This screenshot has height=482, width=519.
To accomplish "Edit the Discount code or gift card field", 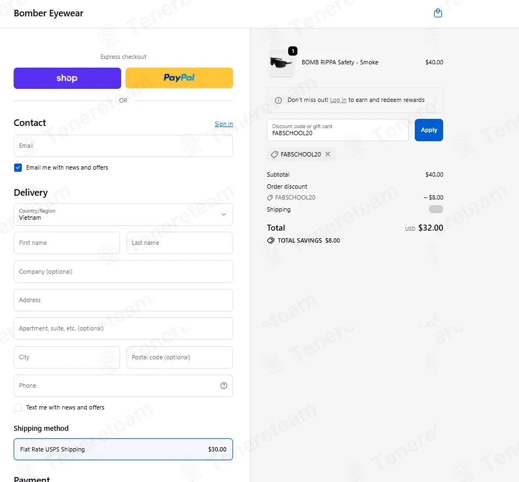I will (x=338, y=130).
